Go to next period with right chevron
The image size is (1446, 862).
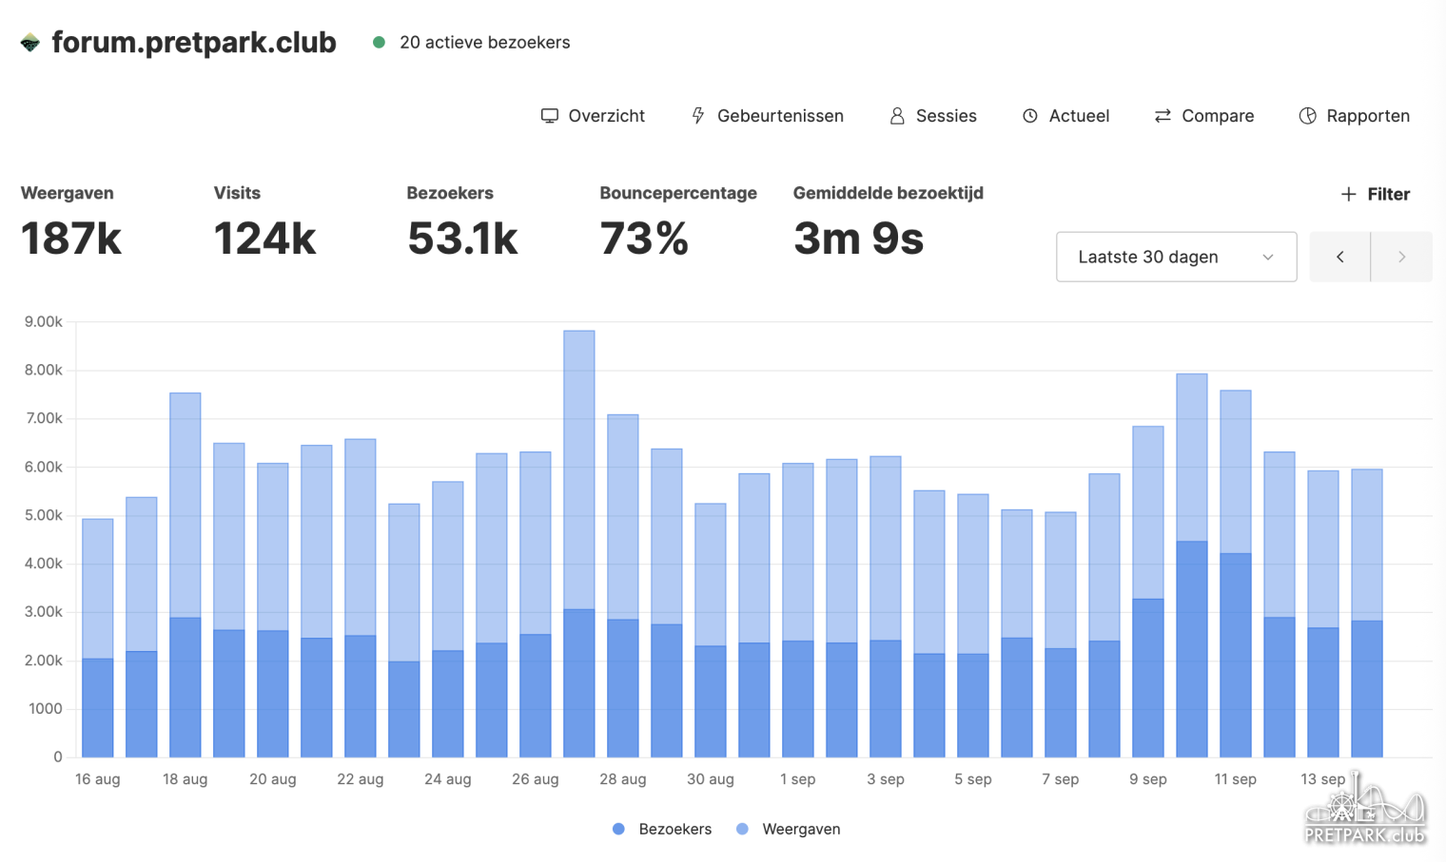coord(1401,257)
